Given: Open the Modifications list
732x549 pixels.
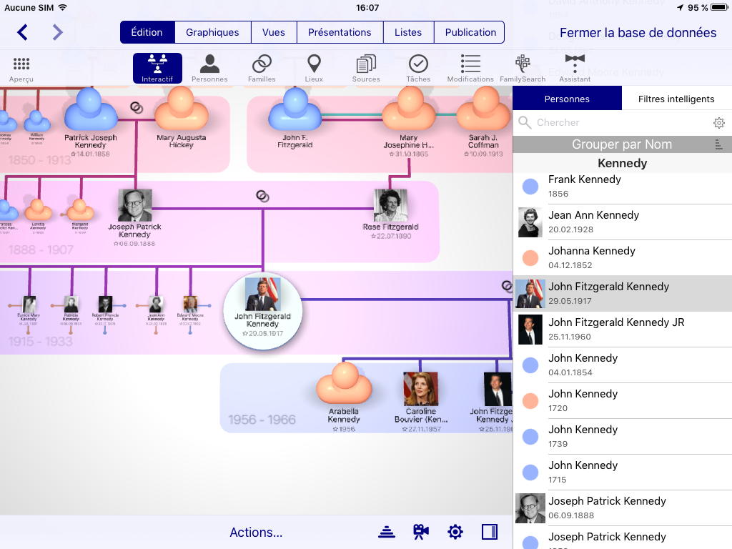Looking at the screenshot, I should (x=470, y=68).
